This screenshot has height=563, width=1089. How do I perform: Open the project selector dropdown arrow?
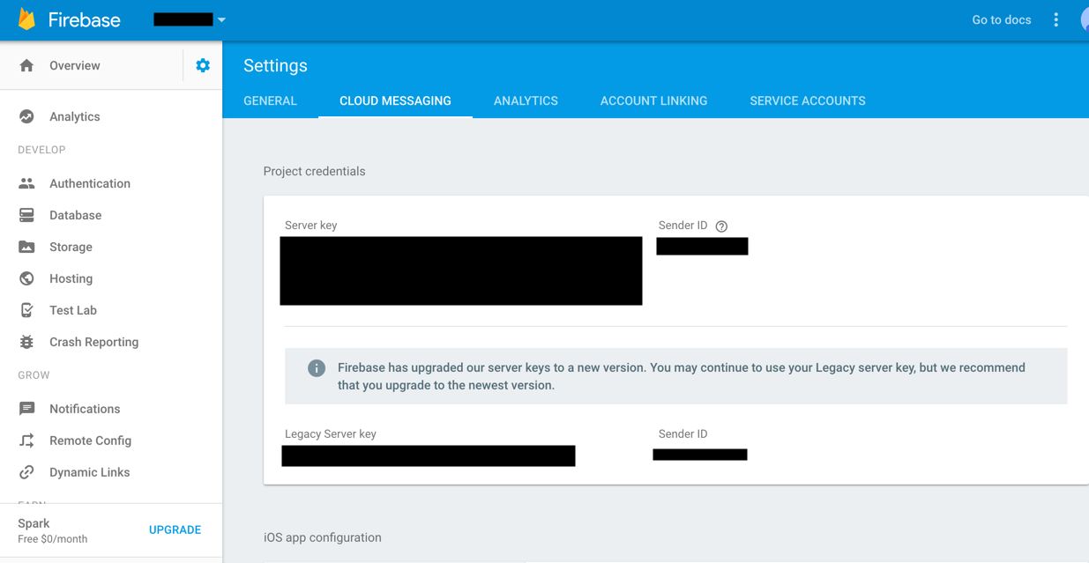(x=221, y=20)
